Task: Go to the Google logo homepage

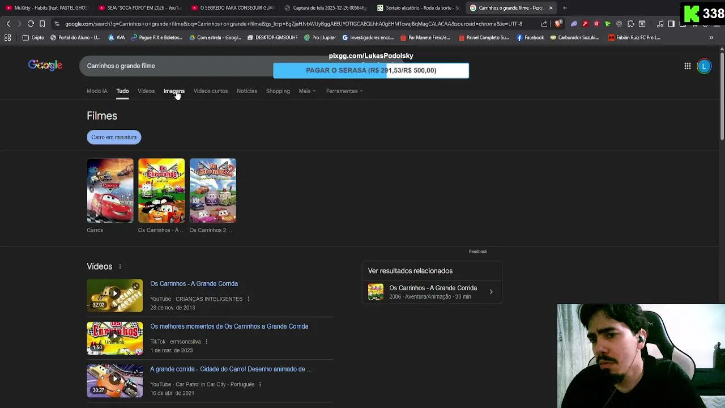Action: pos(45,66)
